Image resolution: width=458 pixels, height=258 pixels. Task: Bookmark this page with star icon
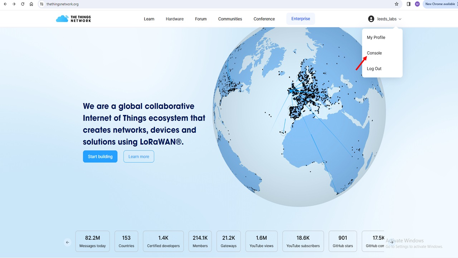pyautogui.click(x=396, y=4)
